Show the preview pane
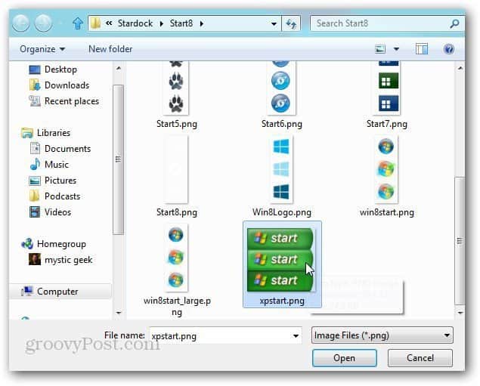The height and width of the screenshot is (386, 480). (x=422, y=49)
